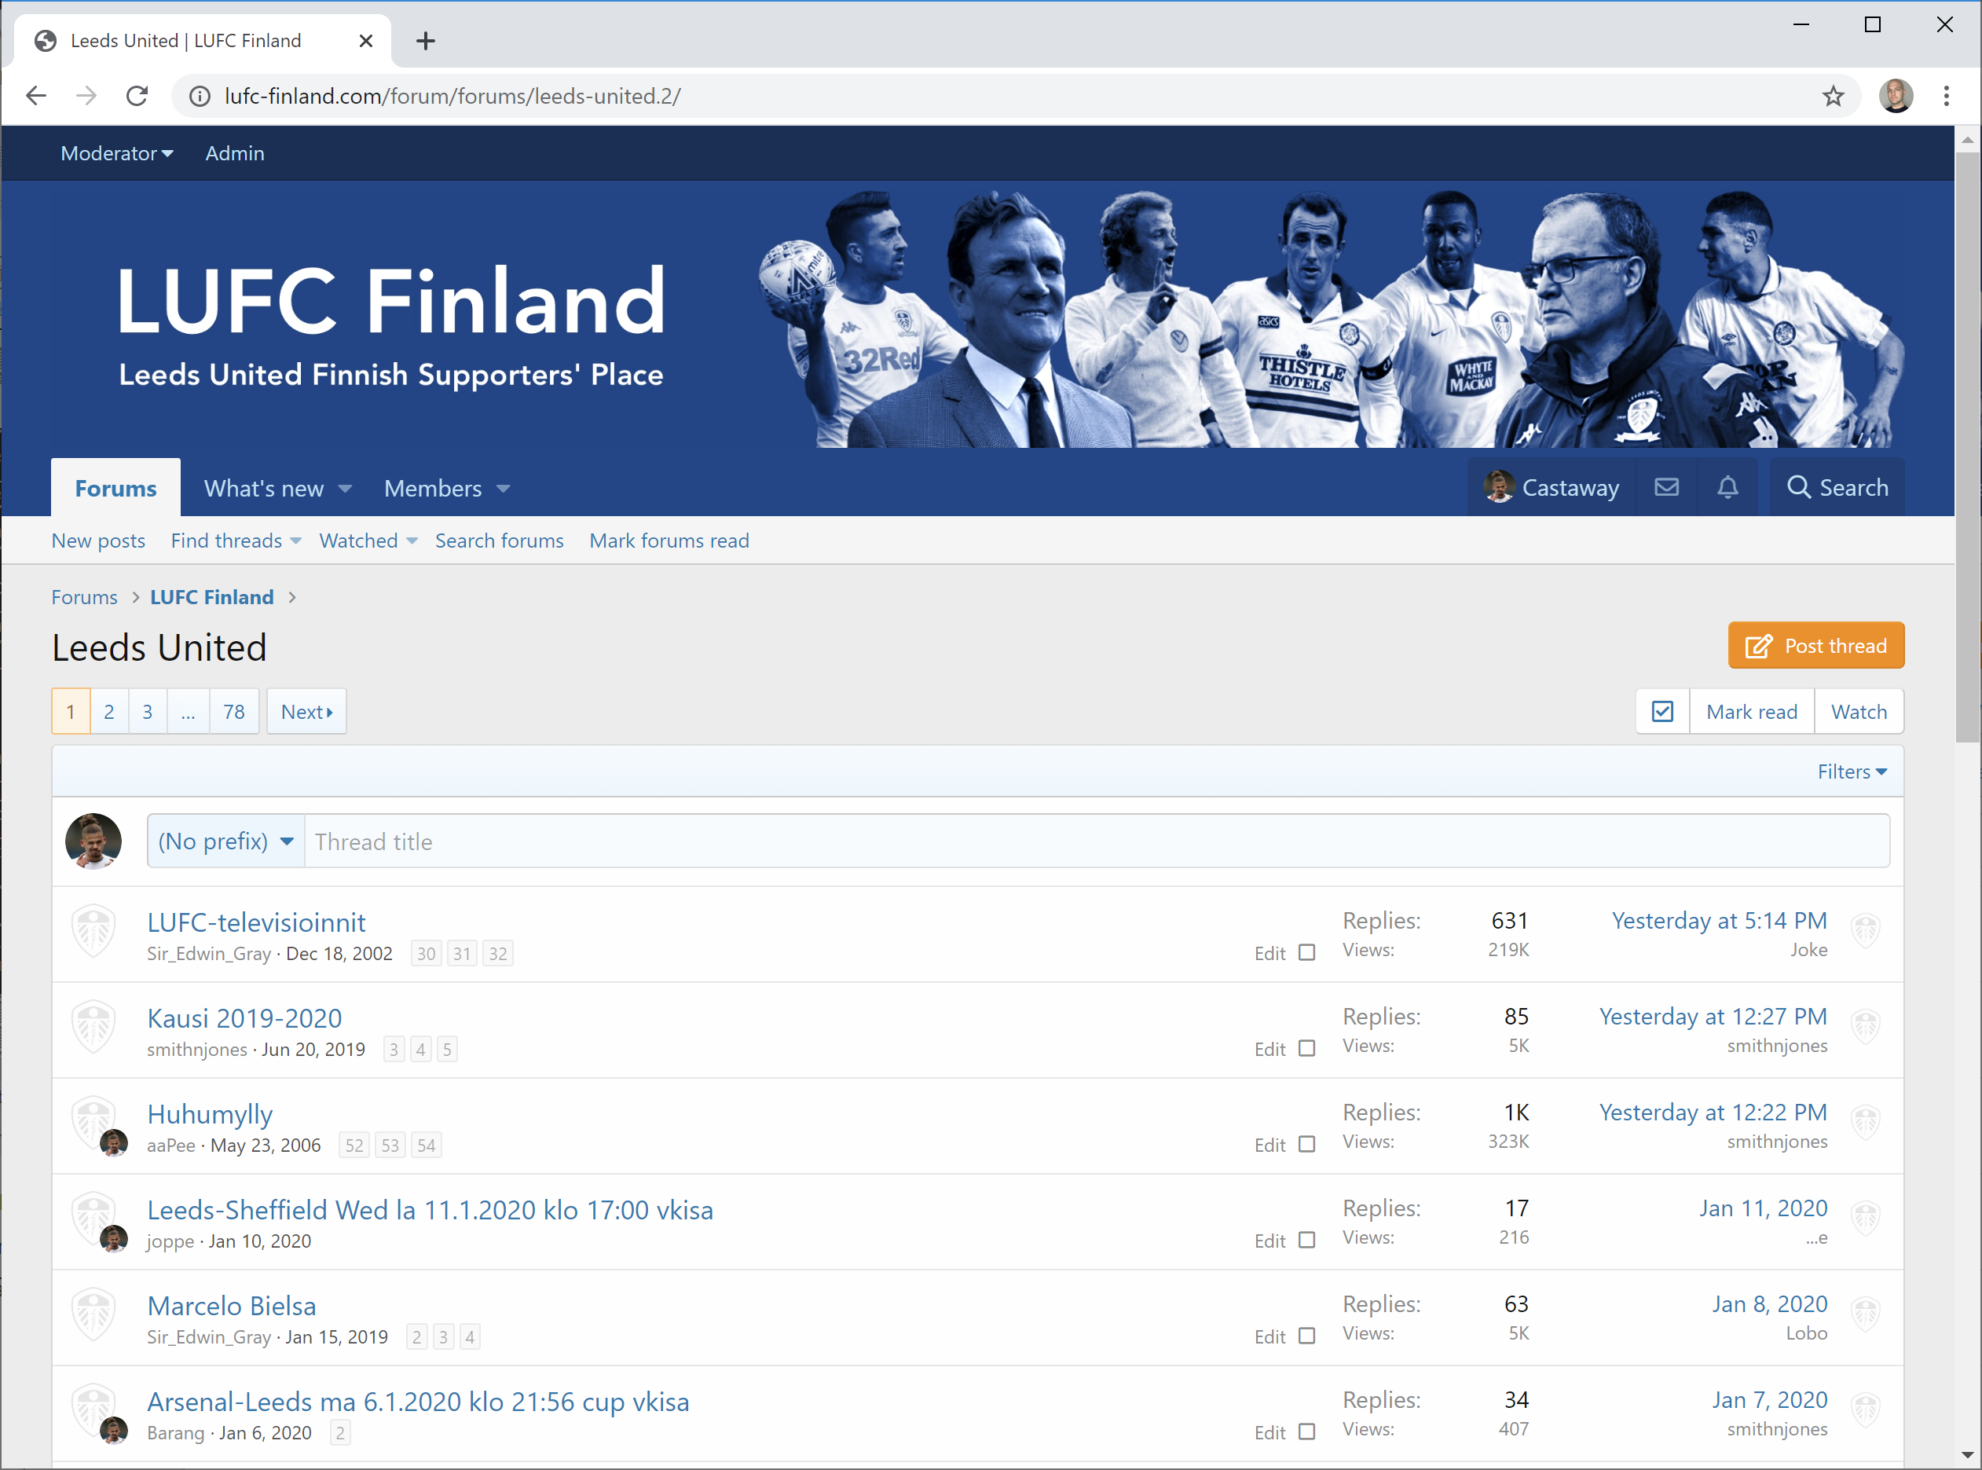Close the Leeds United browser tab
The width and height of the screenshot is (1982, 1470).
(365, 41)
